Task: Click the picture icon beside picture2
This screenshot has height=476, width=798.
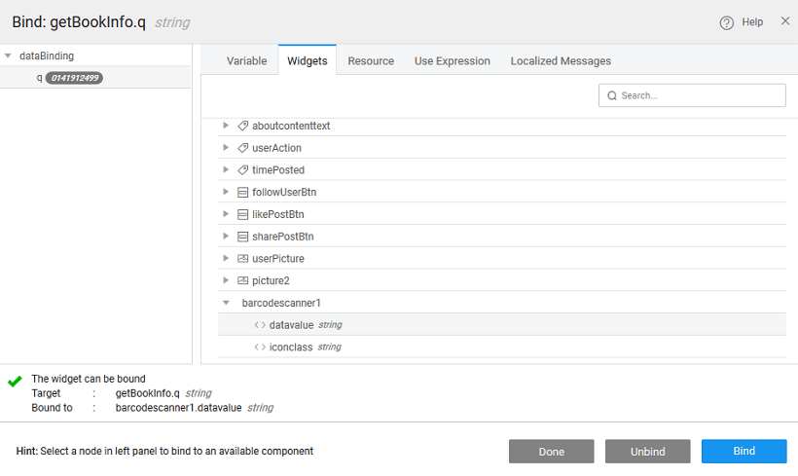Action: 242,280
